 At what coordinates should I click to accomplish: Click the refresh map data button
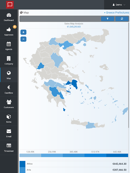click(x=122, y=19)
